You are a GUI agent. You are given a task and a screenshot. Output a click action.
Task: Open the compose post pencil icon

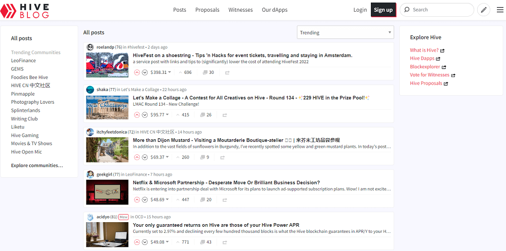pos(483,10)
